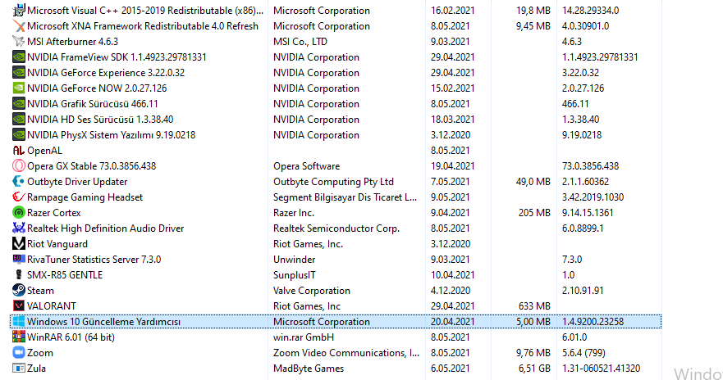Screen dimensions: 723x380
Task: Click the NVIDIA GeForce NOW icon
Action: pyautogui.click(x=18, y=88)
